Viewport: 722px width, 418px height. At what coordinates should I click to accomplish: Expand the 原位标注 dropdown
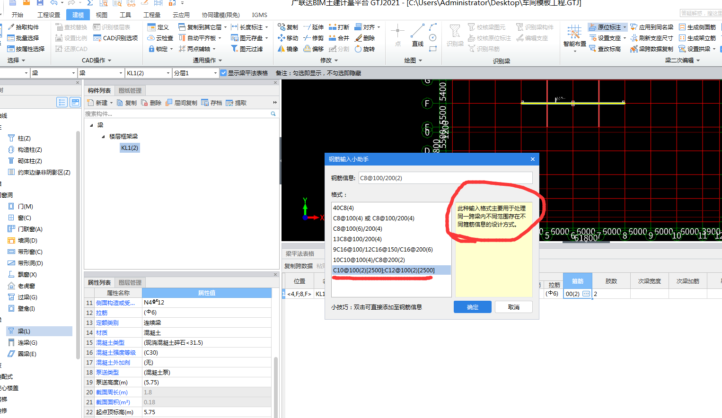(x=625, y=27)
